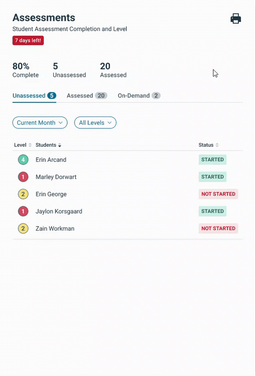Click the printer icon
Screen dimensions: 256x376
(236, 19)
